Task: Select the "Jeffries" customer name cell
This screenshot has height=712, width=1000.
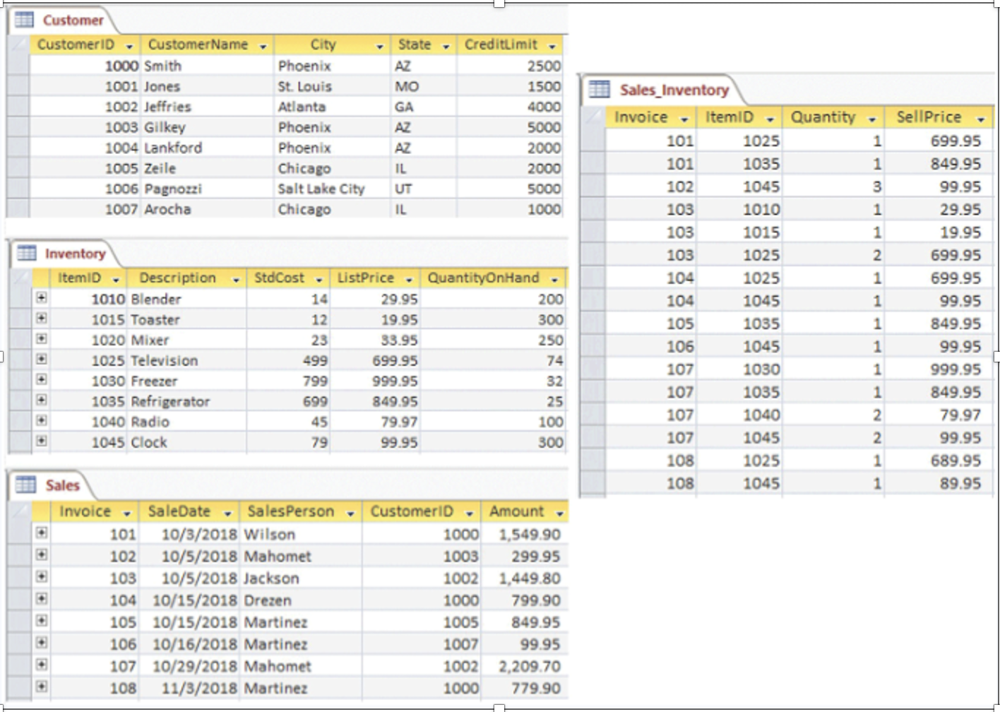Action: tap(207, 107)
